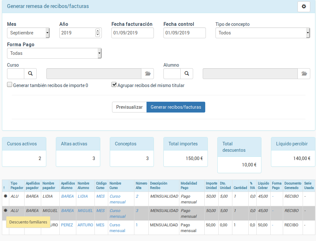Click the Altas activas card title
Image resolution: width=316 pixels, height=241 pixels.
coord(74,144)
